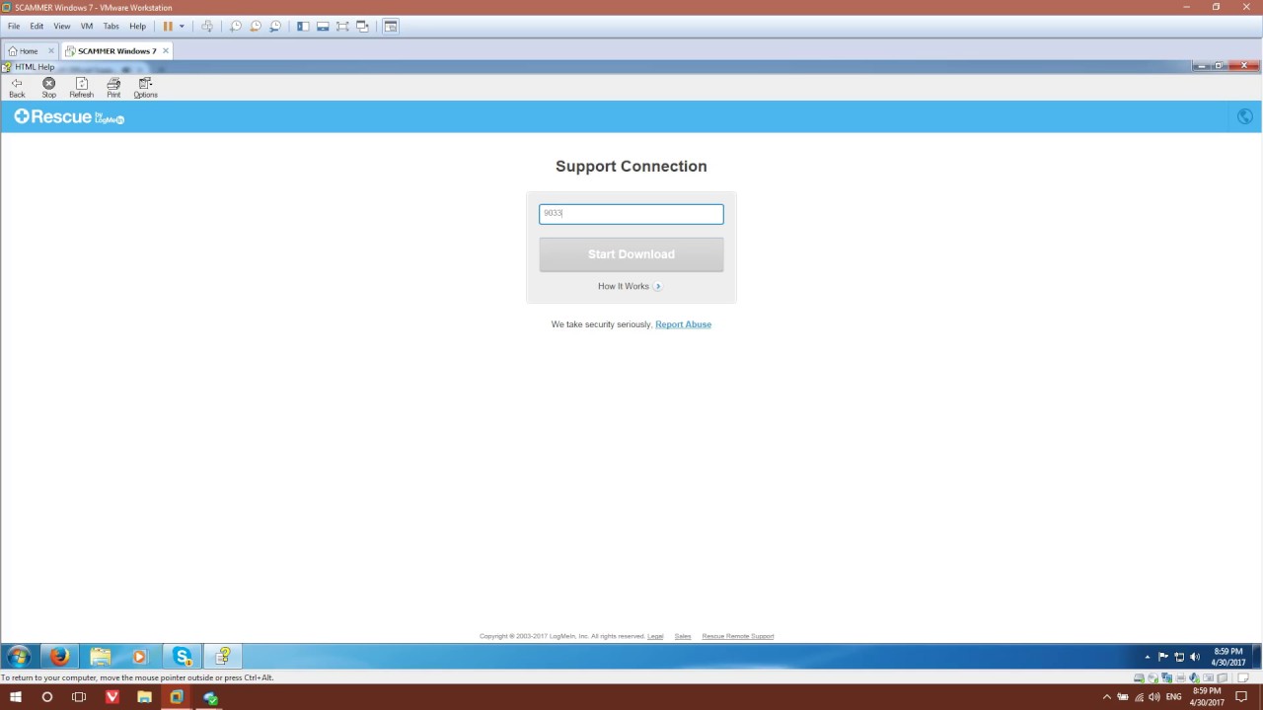Enter full screen mode in VMware

click(342, 26)
